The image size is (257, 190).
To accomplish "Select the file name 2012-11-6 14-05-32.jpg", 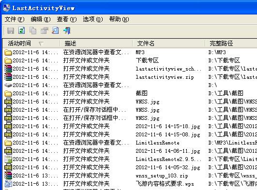I will tap(168, 167).
